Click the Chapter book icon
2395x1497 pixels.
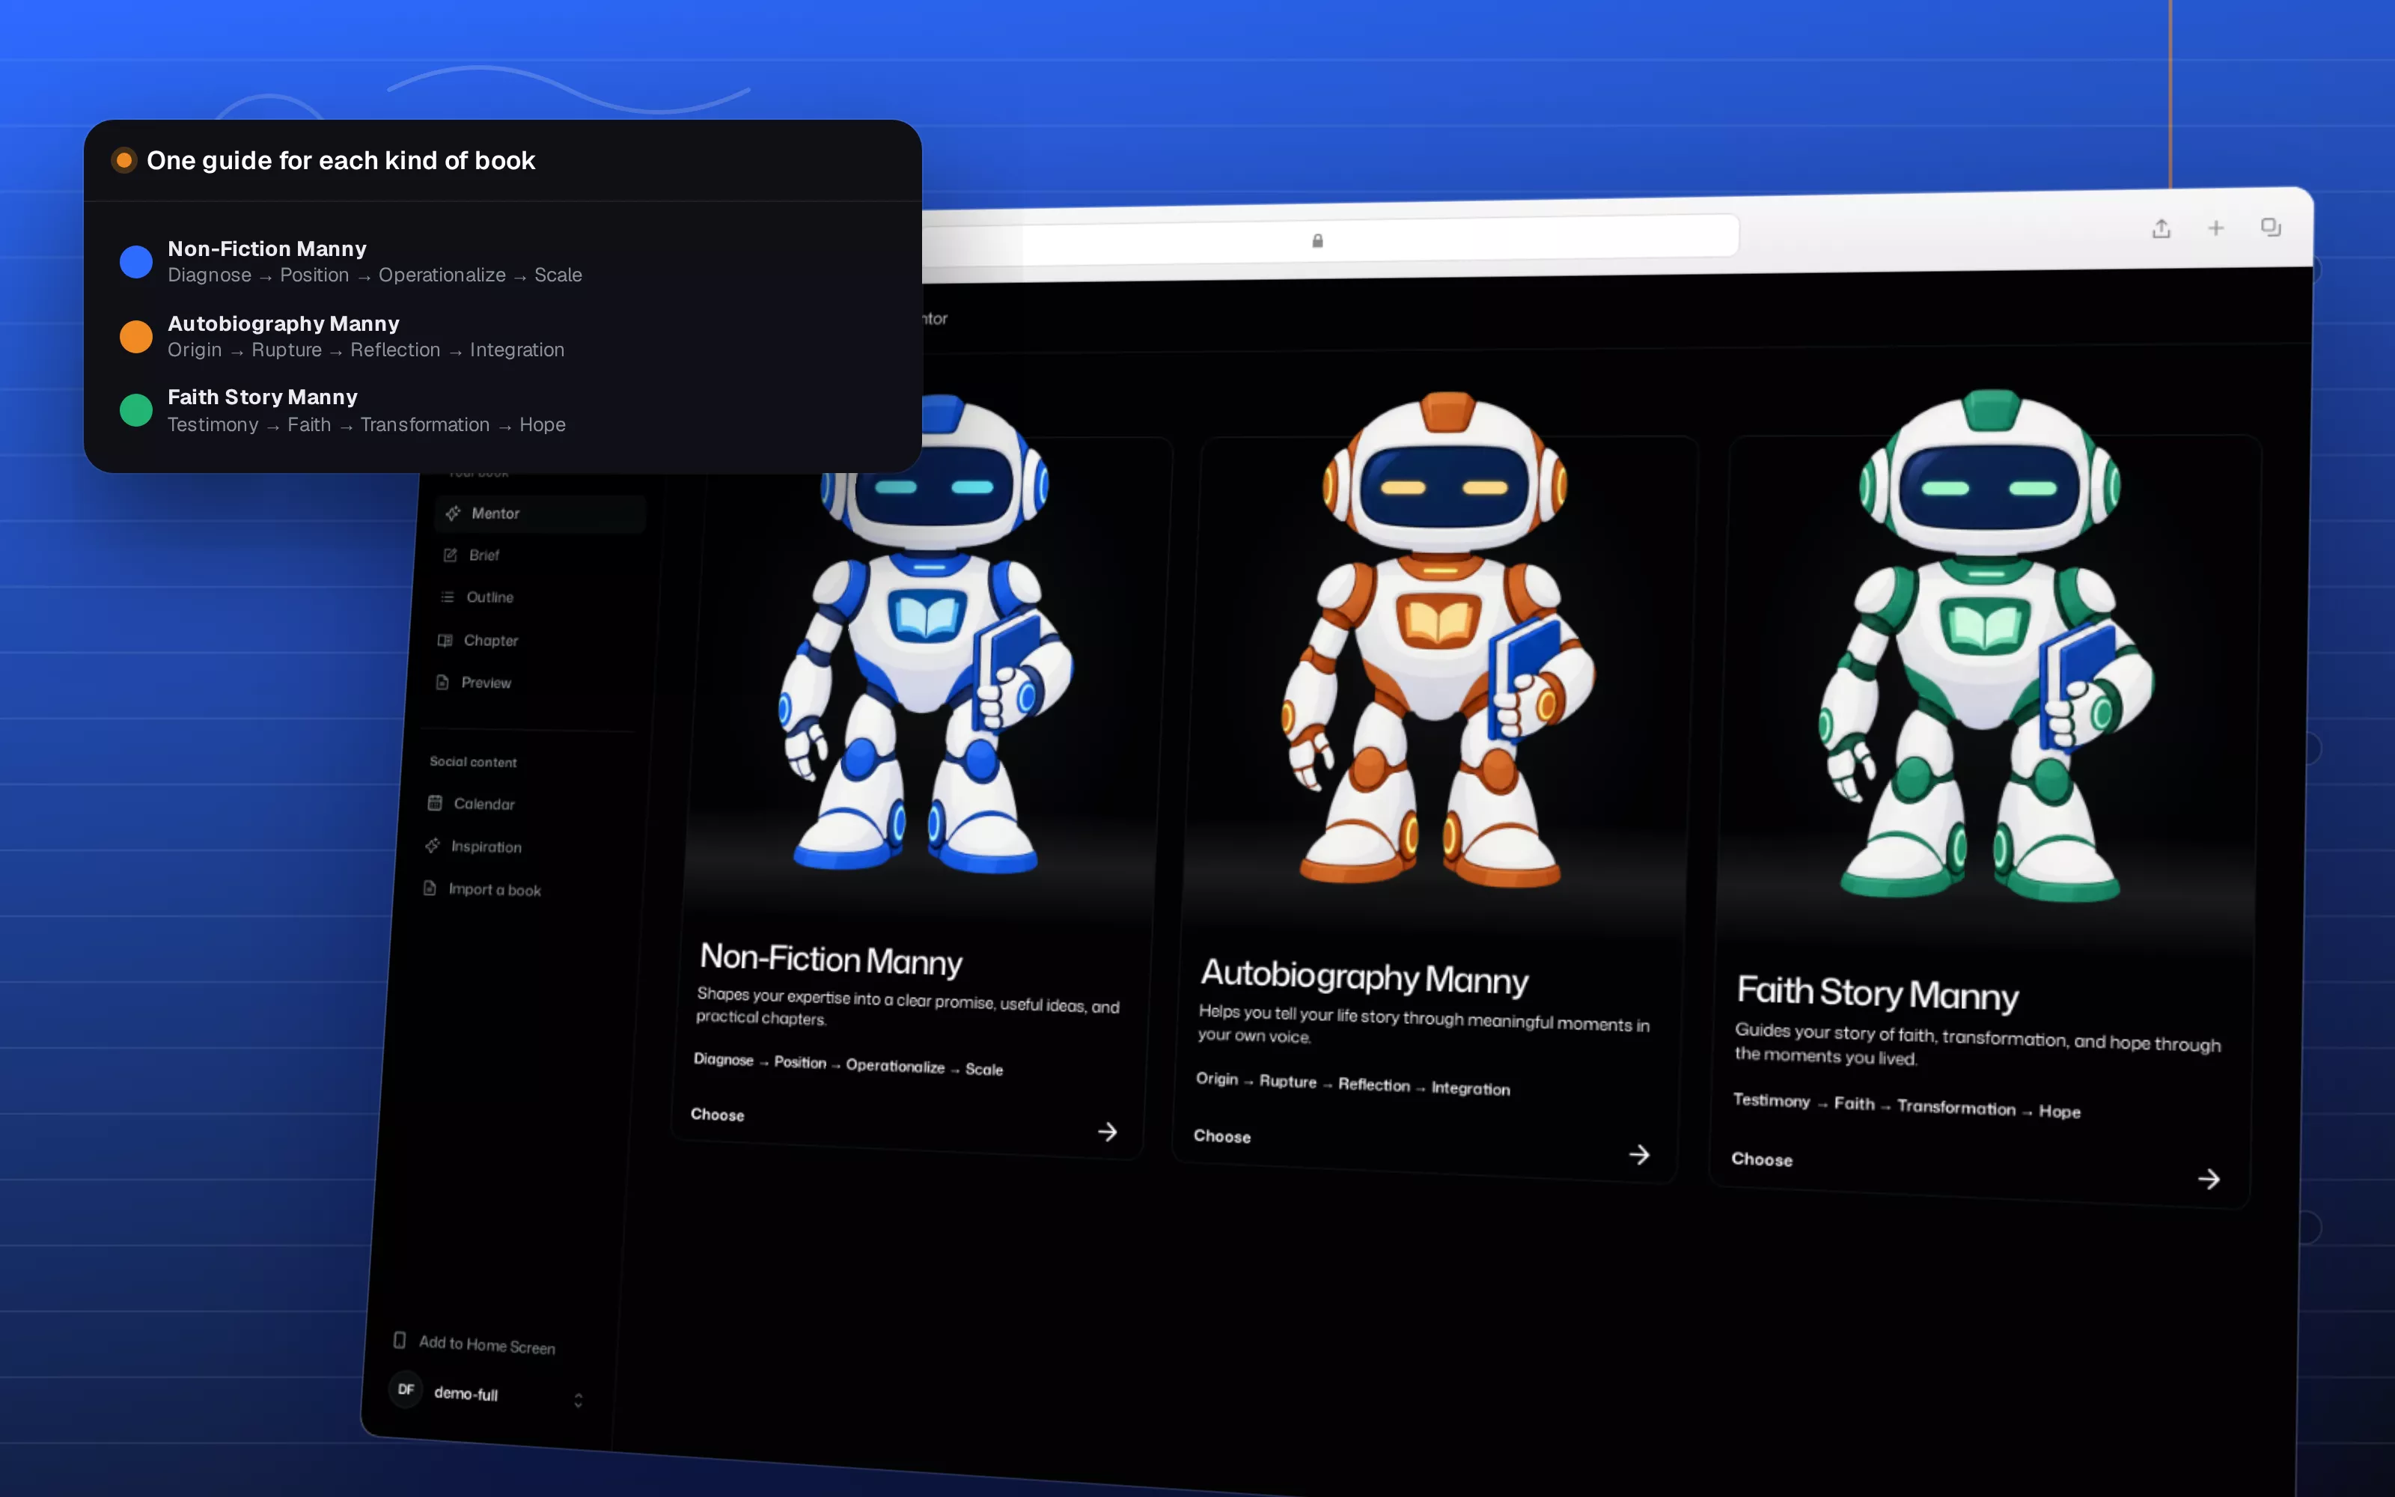point(445,639)
